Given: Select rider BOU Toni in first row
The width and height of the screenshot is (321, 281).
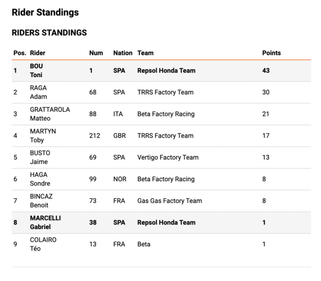Looking at the screenshot, I should 36,71.
